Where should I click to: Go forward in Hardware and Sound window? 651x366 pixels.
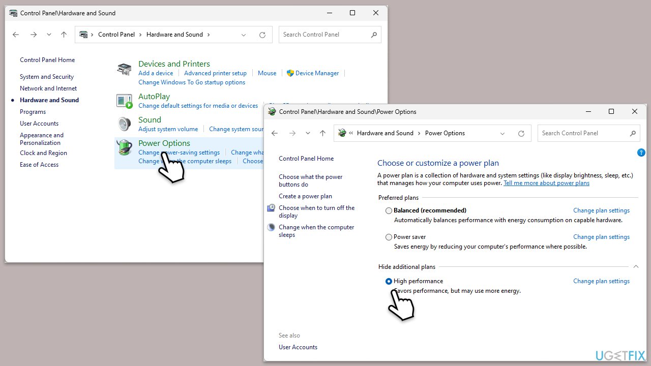tap(34, 35)
